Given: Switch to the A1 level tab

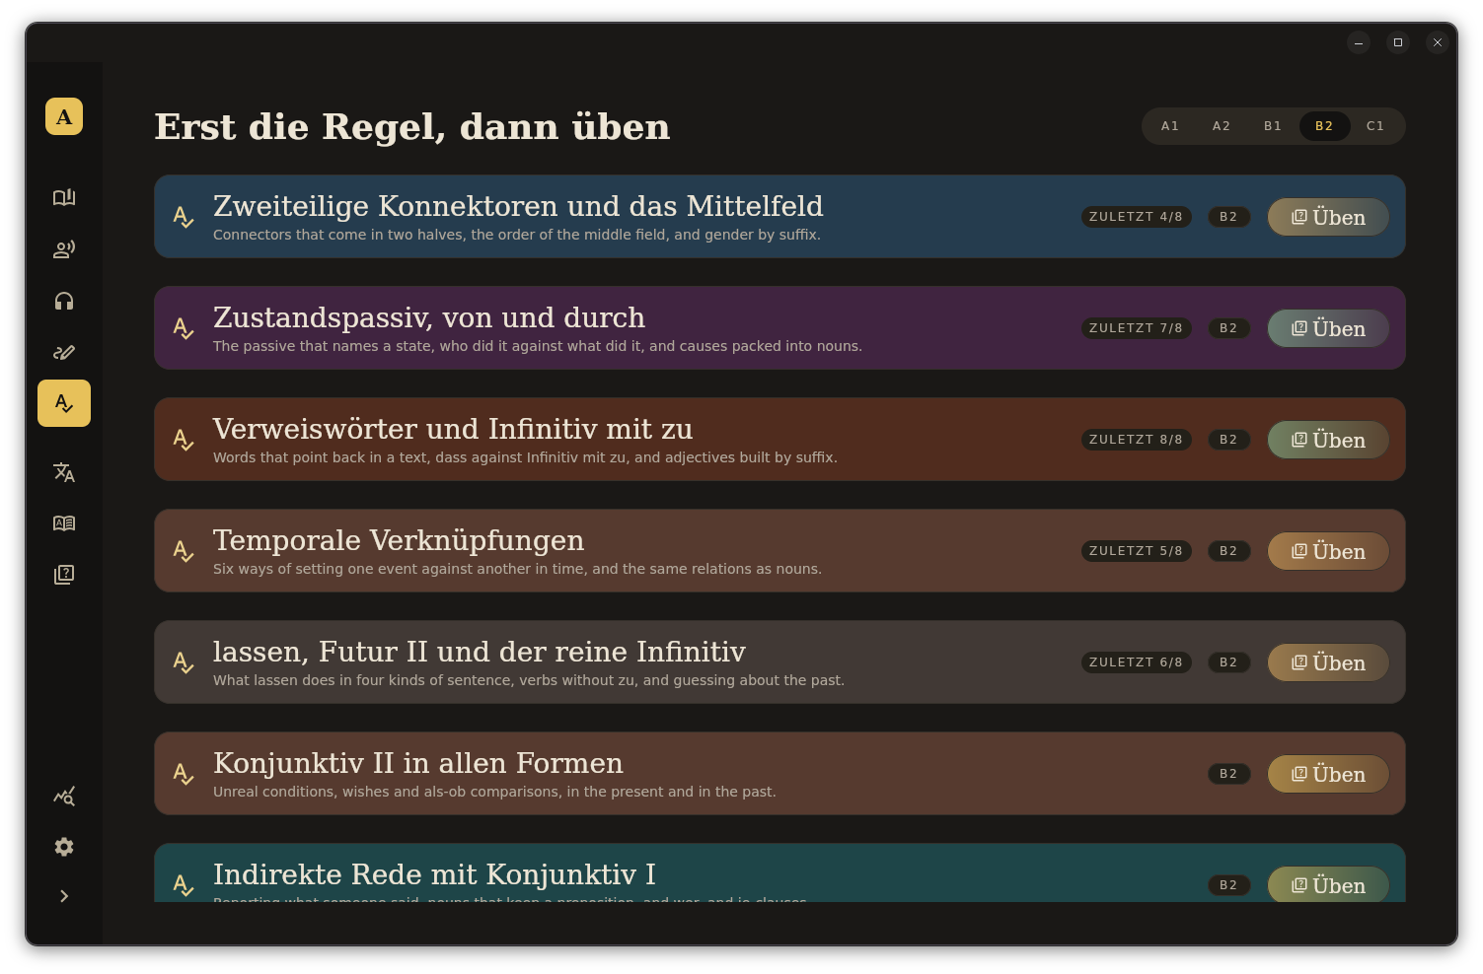Looking at the screenshot, I should 1170,126.
